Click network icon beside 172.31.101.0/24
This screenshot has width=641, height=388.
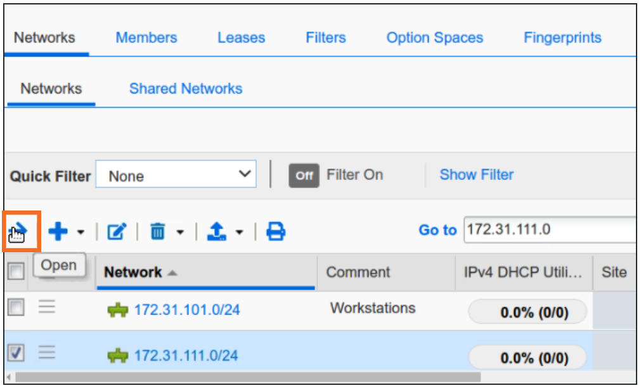[118, 311]
